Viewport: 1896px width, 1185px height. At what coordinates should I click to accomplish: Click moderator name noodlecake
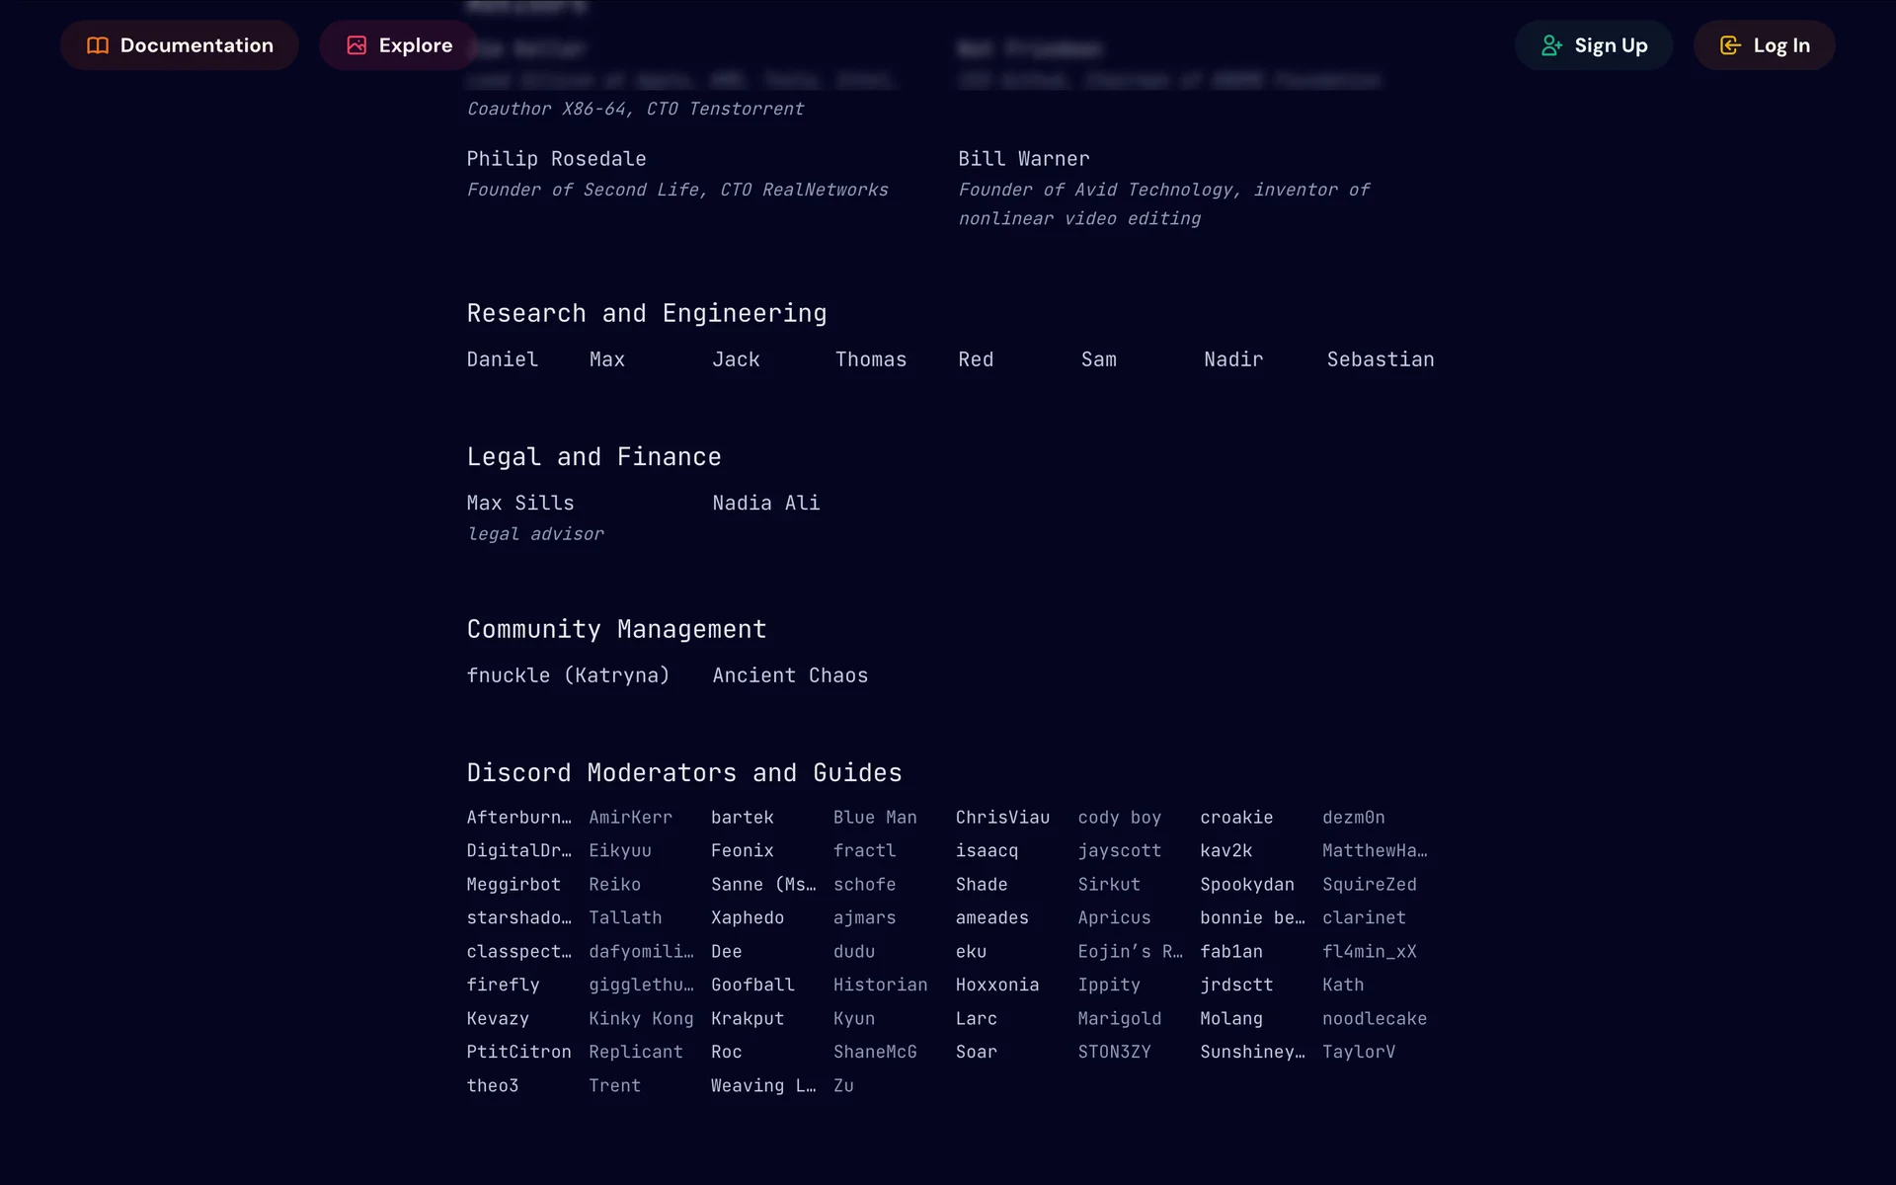(x=1374, y=1018)
